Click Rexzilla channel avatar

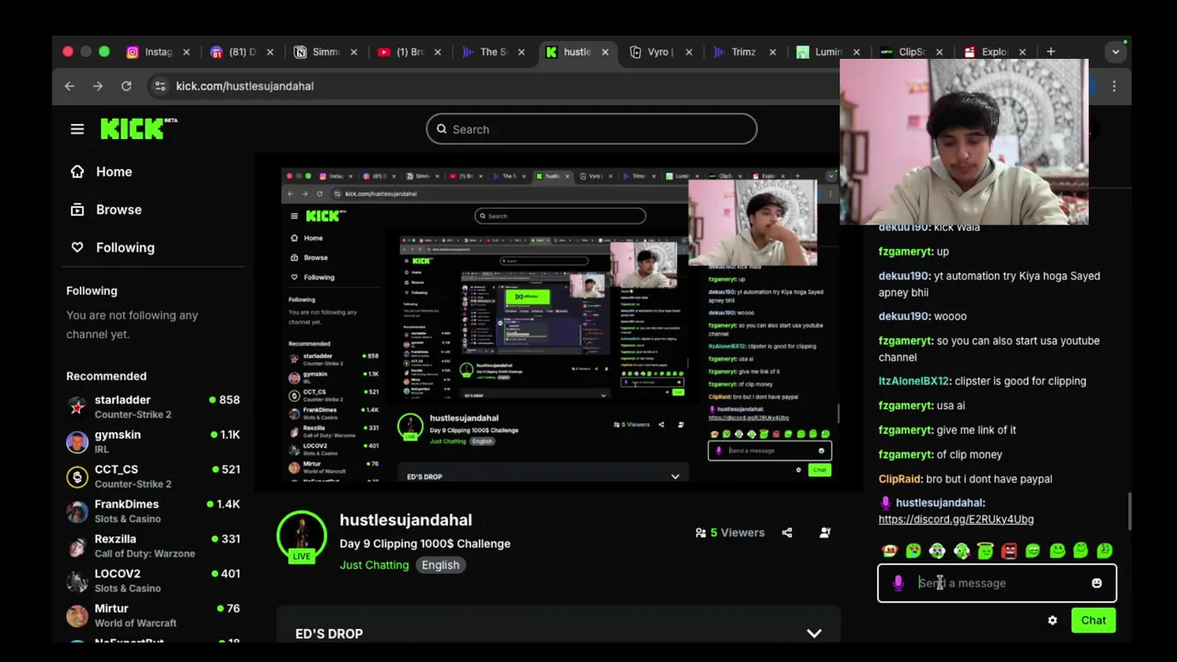tap(77, 546)
